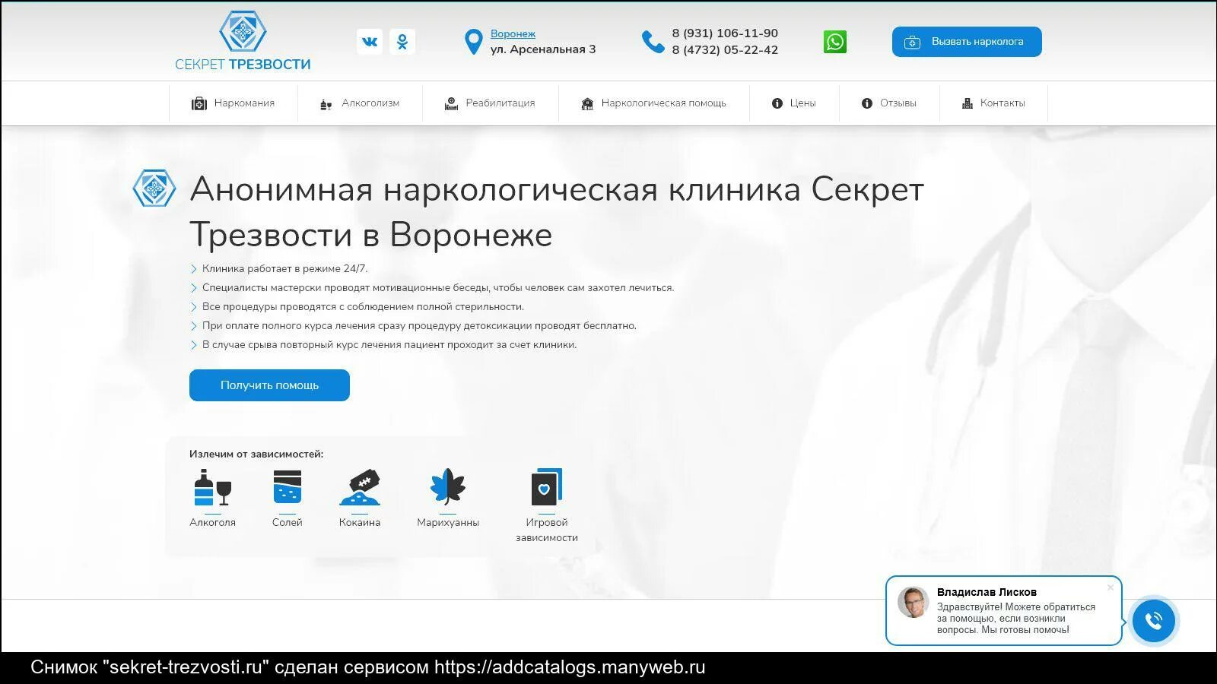Viewport: 1217px width, 684px height.
Task: Open the Алкоголя addiction link
Action: click(x=212, y=522)
